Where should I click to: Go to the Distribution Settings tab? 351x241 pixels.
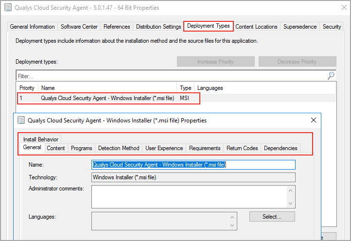158,27
